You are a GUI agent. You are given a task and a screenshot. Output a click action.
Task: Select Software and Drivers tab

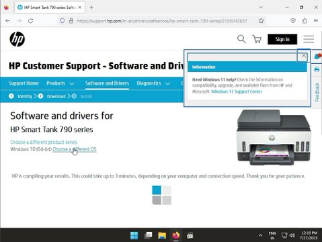tap(107, 83)
